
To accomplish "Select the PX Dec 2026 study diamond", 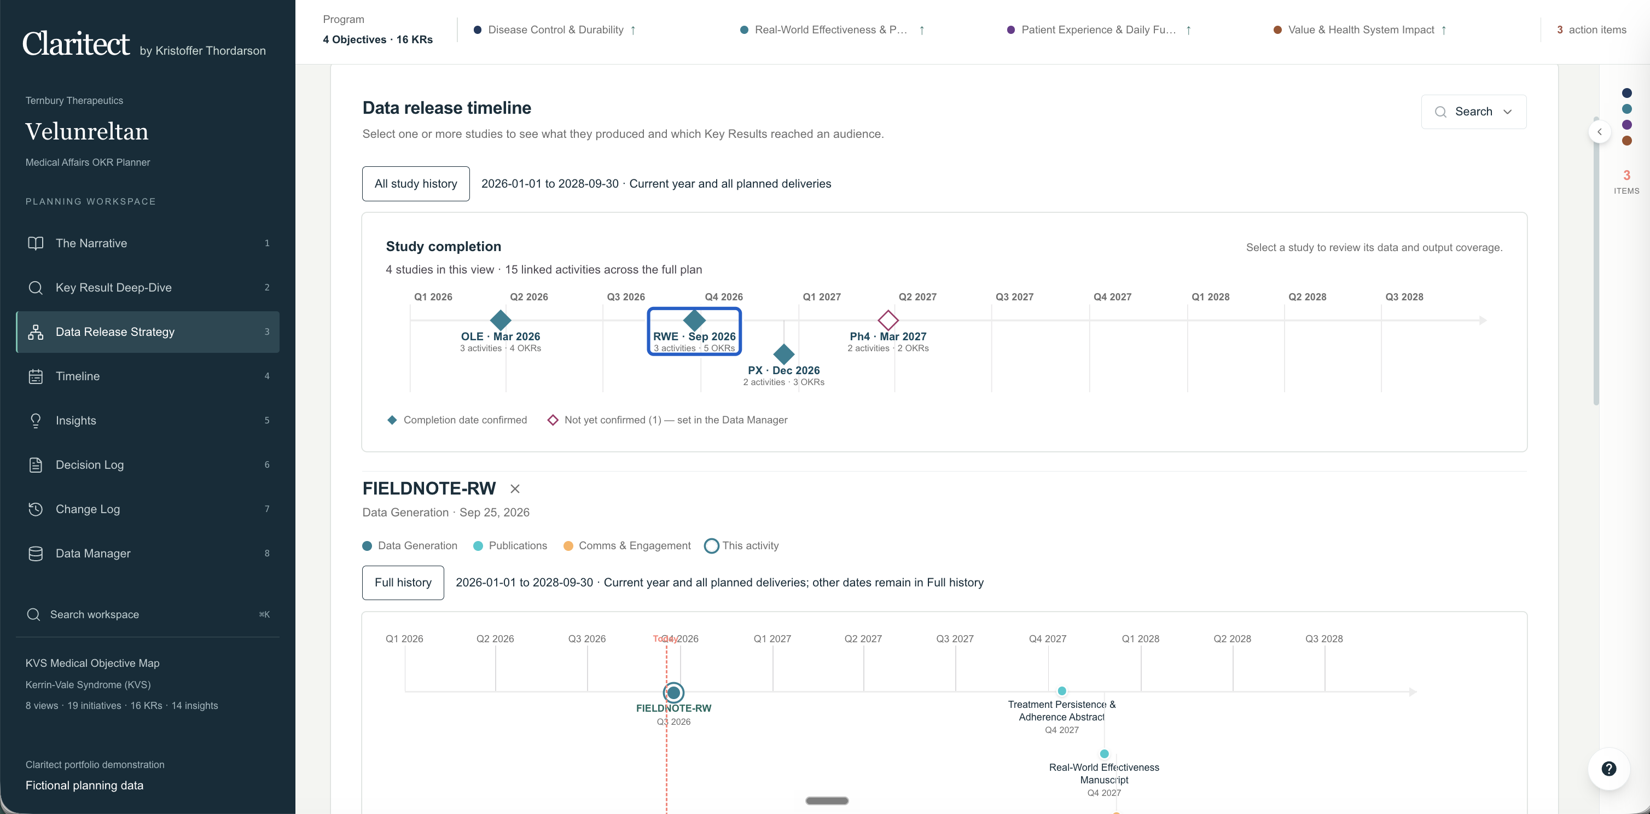I will (x=784, y=353).
